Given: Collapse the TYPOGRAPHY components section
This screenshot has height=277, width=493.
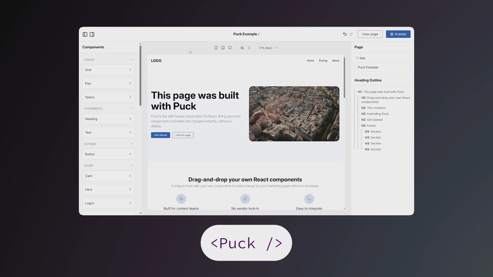Looking at the screenshot, I should (x=132, y=108).
